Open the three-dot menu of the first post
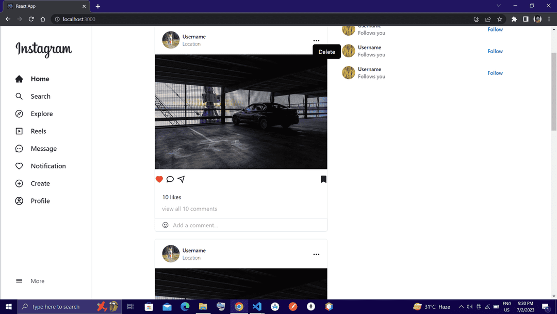The width and height of the screenshot is (557, 314). [316, 40]
